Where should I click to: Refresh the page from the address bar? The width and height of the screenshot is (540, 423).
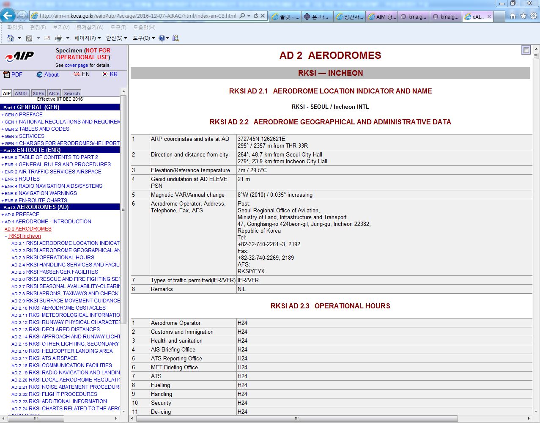[255, 16]
